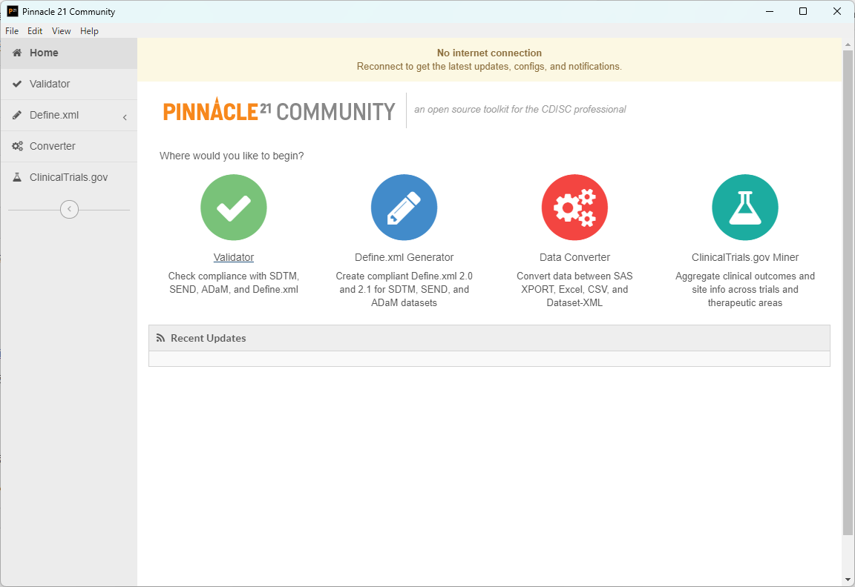Viewport: 855px width, 587px height.
Task: Click the Pinnacle 21 title bar app icon
Action: click(x=13, y=11)
